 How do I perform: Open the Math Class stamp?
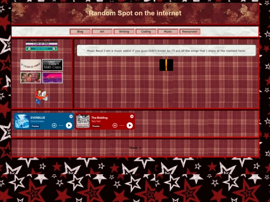click(52, 65)
